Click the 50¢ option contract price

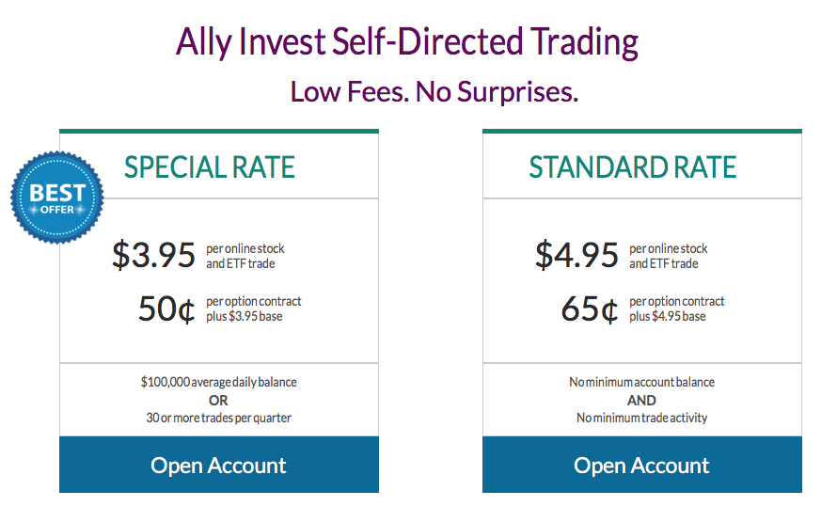(x=166, y=309)
